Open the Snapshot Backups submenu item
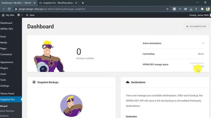The height and width of the screenshot is (118, 211). (7, 111)
